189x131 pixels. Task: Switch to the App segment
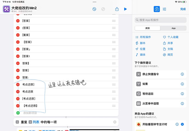[x=173, y=28]
